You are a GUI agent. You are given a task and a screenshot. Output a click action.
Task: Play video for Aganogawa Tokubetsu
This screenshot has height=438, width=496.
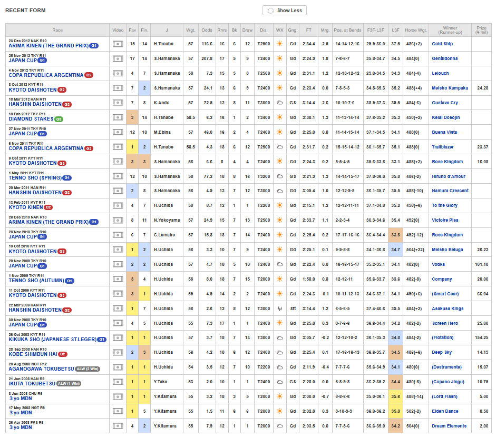[x=118, y=367]
